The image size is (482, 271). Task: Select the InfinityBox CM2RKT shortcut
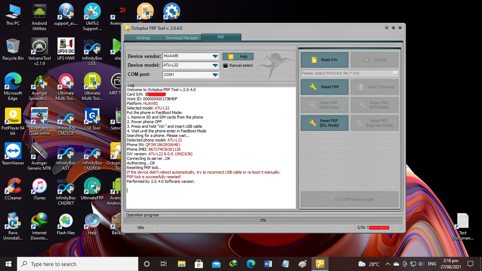(66, 191)
